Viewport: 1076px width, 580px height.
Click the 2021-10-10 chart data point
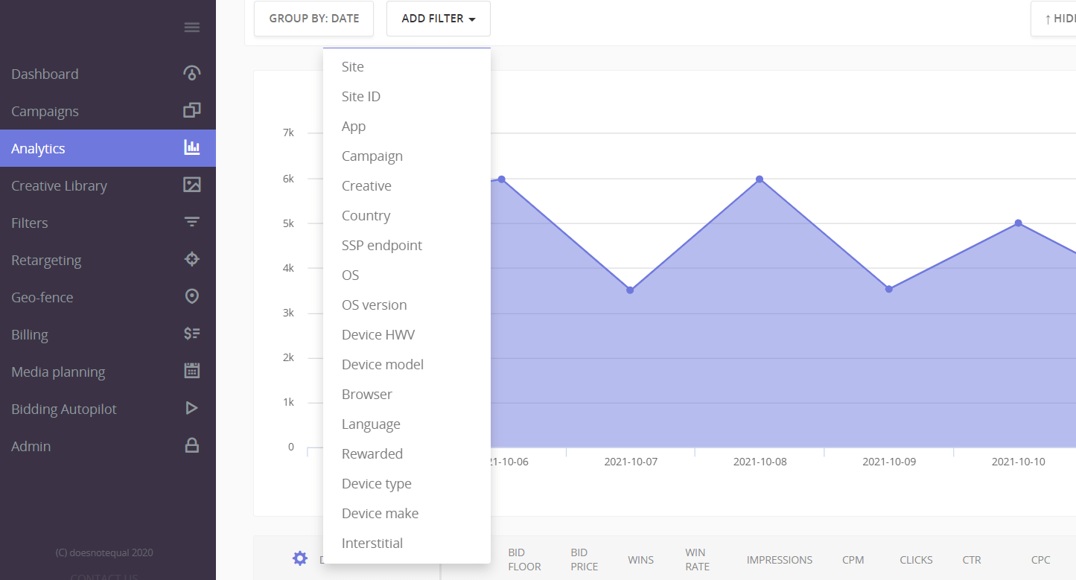tap(1018, 223)
